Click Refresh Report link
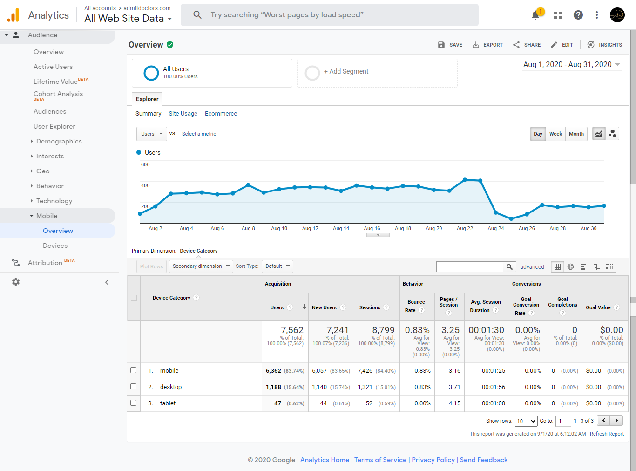The height and width of the screenshot is (471, 636). point(607,434)
